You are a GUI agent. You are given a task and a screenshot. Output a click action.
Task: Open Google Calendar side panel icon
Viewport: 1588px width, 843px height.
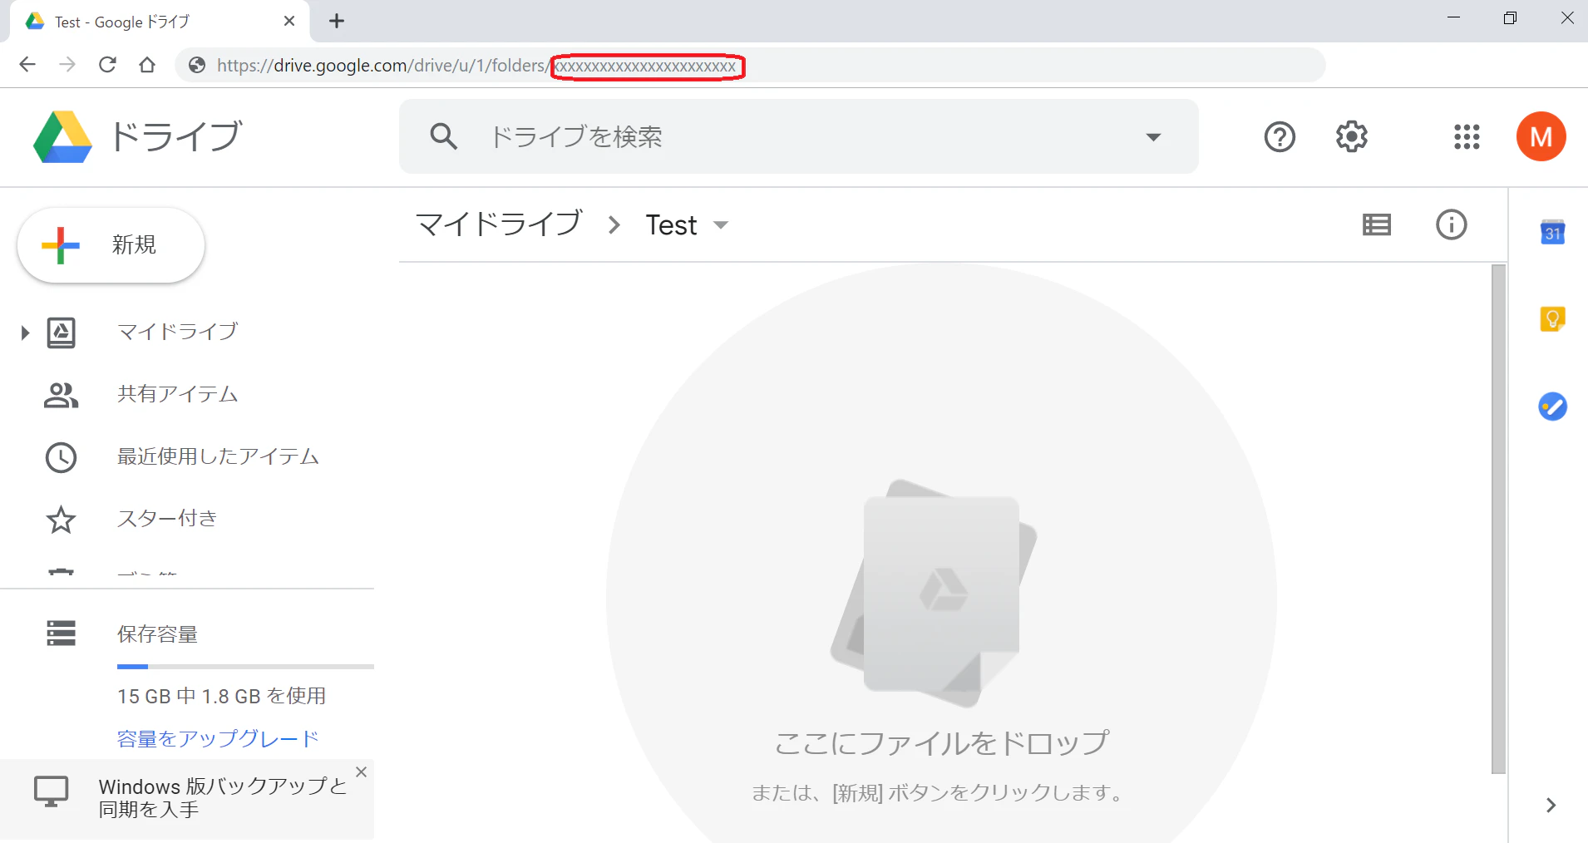1552,232
